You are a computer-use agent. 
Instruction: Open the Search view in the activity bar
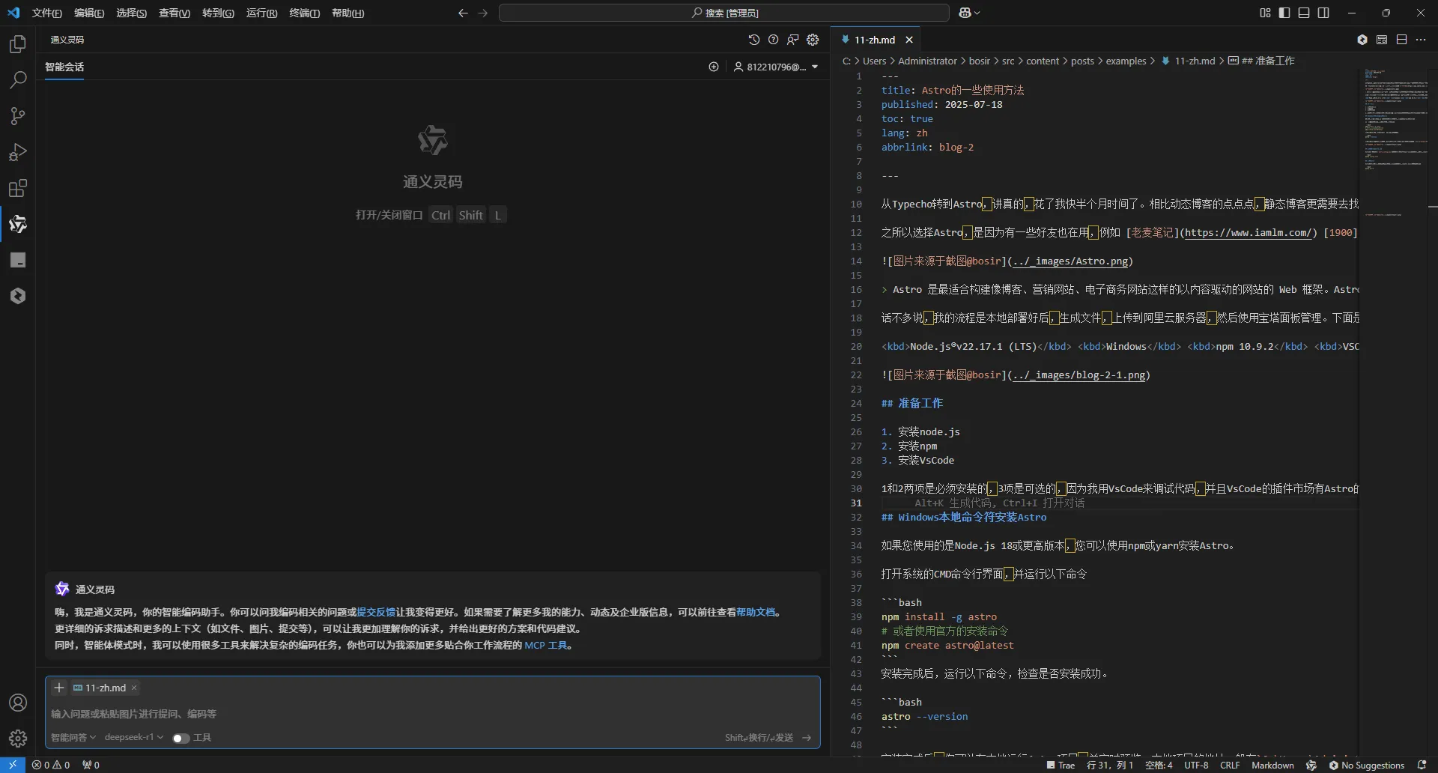click(x=18, y=80)
